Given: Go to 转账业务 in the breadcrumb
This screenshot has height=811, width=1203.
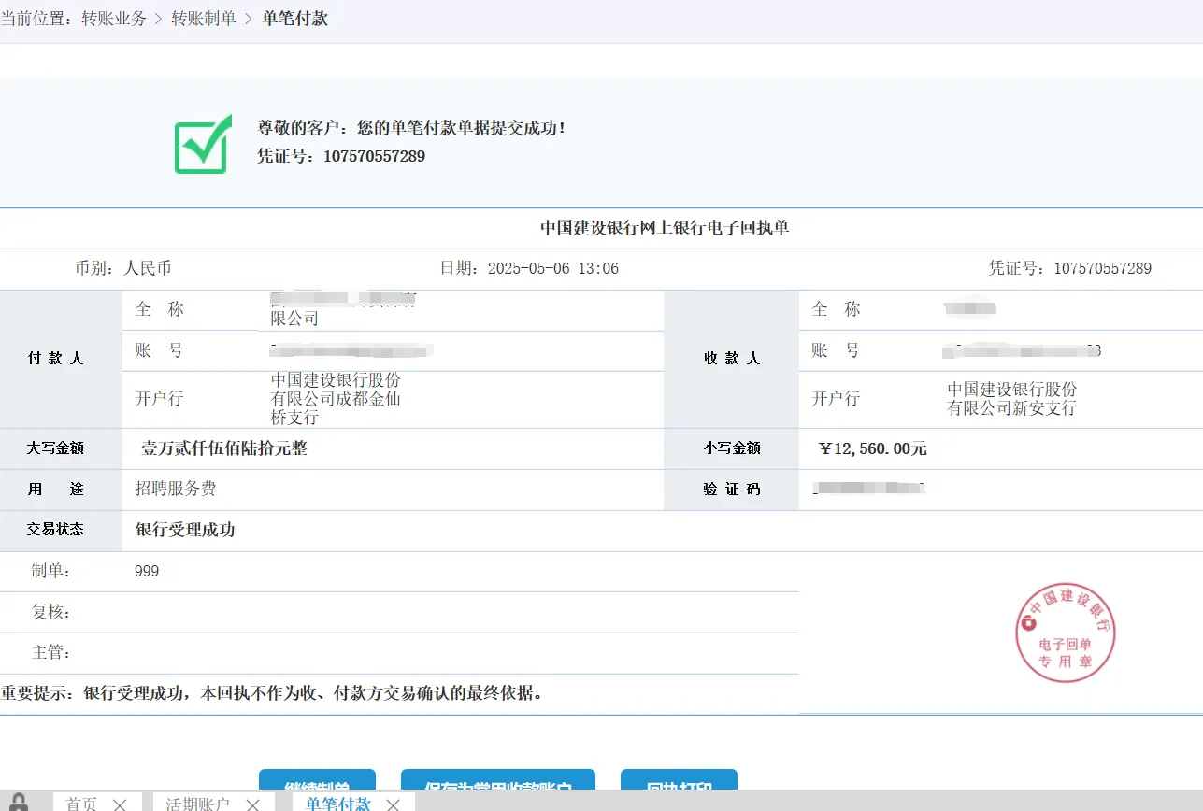Looking at the screenshot, I should tap(114, 19).
